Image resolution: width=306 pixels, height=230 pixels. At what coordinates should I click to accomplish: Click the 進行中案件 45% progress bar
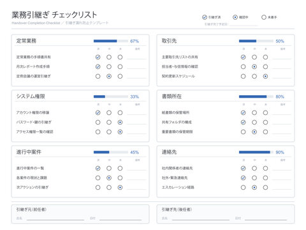[x=111, y=152]
